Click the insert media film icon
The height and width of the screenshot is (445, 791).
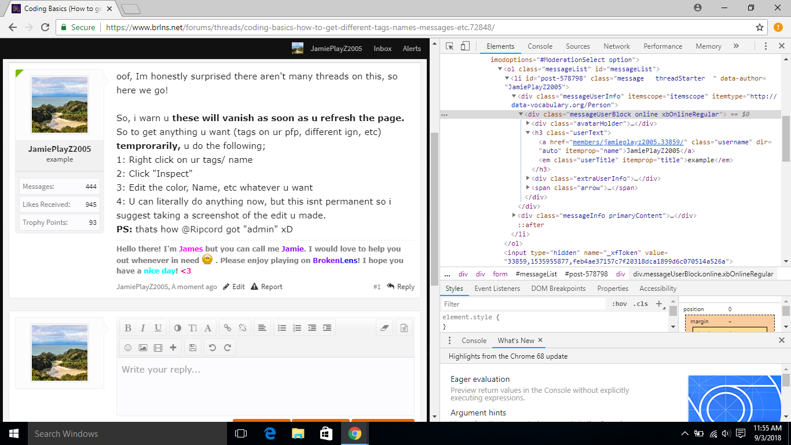pos(158,348)
